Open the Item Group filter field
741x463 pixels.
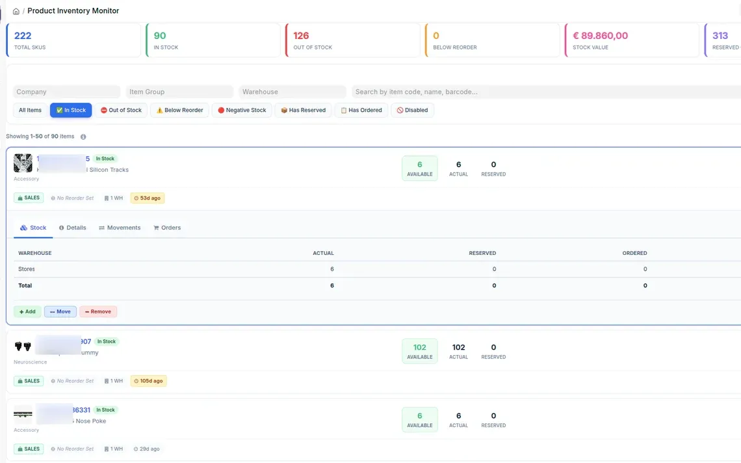[x=179, y=92]
